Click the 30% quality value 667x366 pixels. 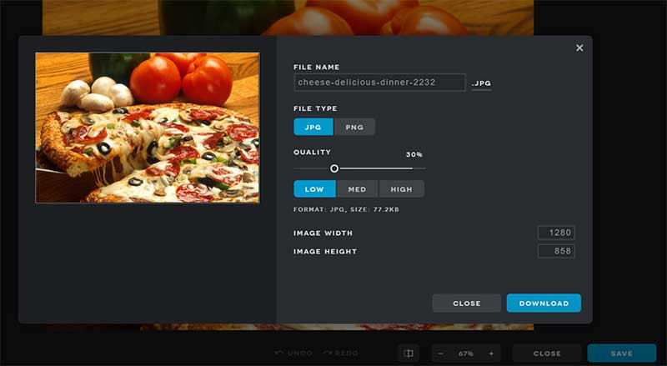click(414, 154)
